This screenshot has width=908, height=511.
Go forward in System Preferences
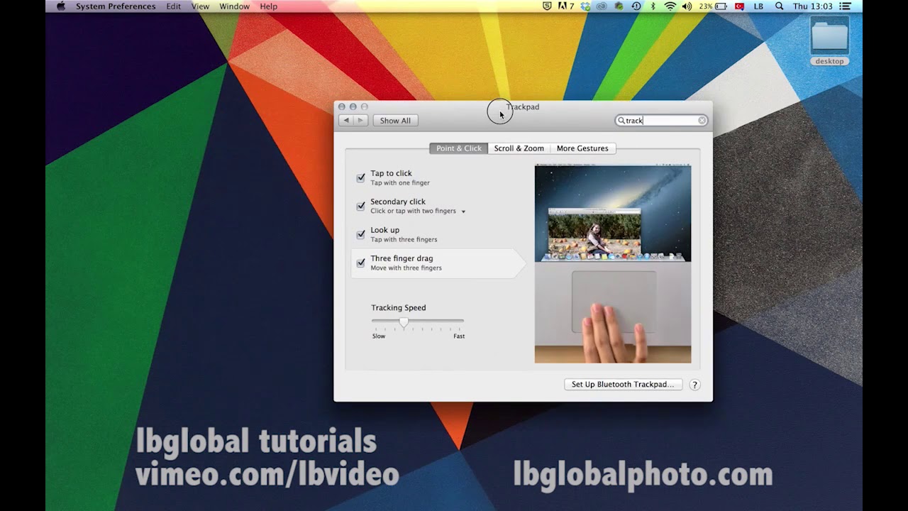tap(360, 121)
